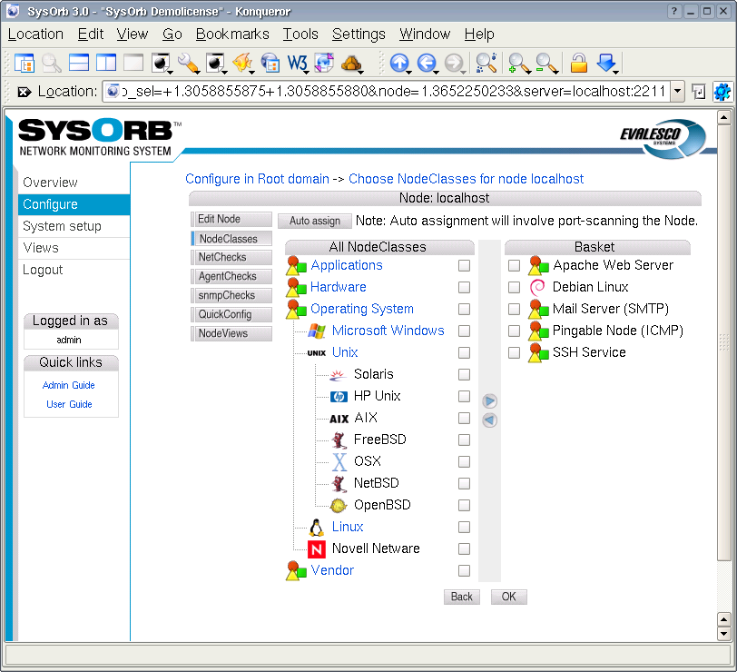Check the FreeBSD checkbox

coord(465,440)
